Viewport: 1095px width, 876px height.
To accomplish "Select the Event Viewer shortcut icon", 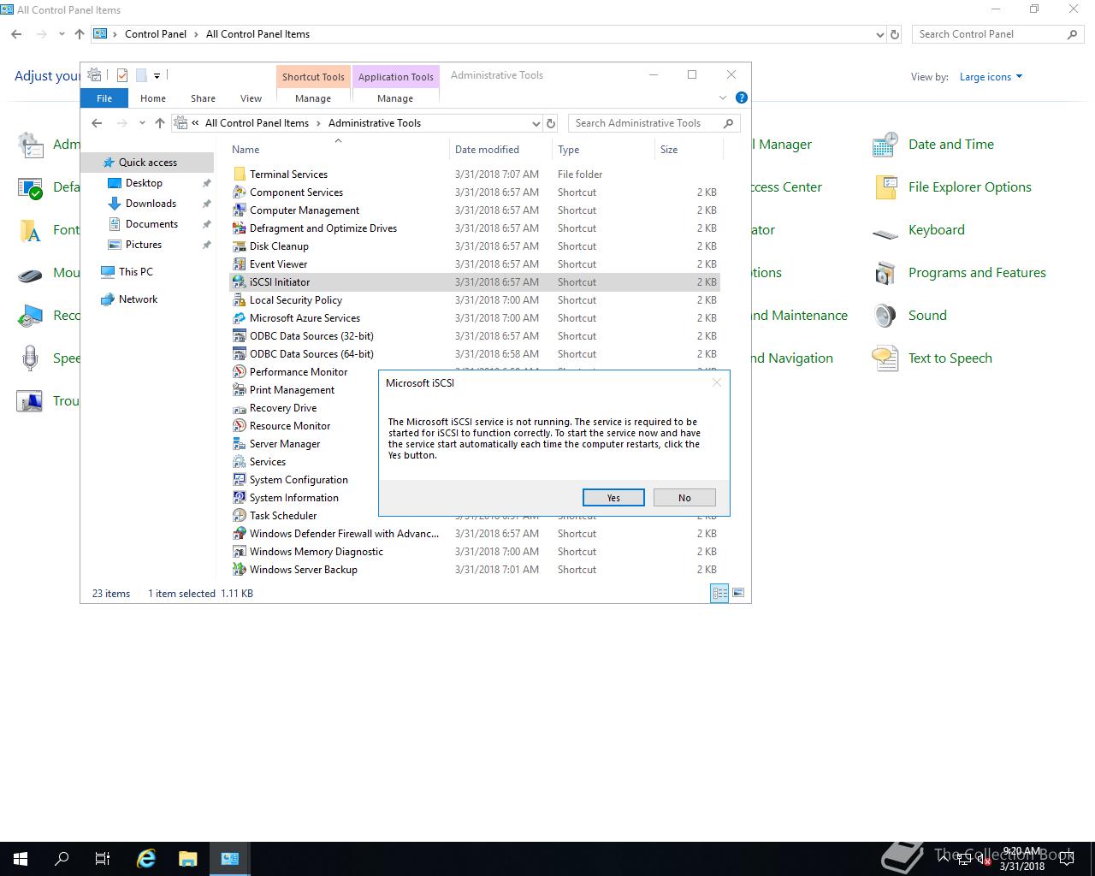I will click(240, 264).
